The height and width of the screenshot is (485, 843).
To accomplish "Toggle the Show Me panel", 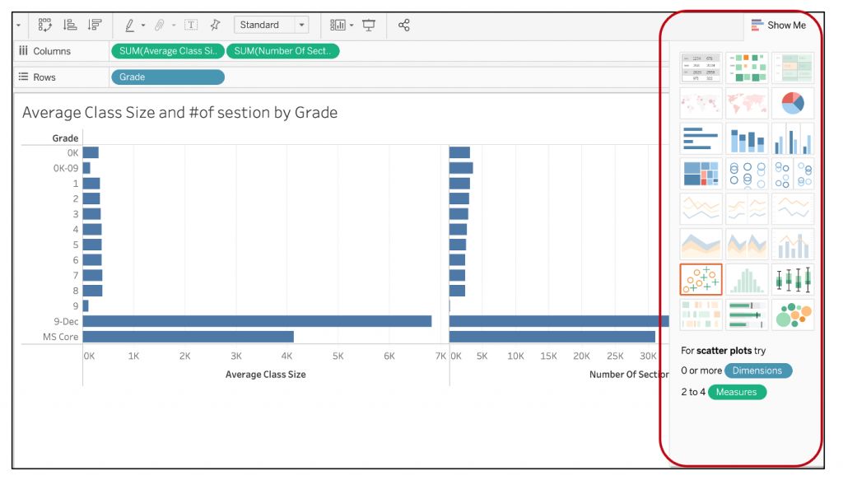I will [779, 26].
